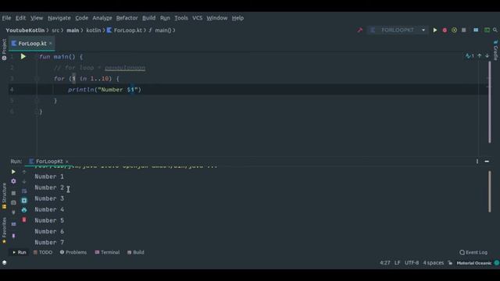Open the Navigate menu
The image size is (500, 281).
click(59, 18)
